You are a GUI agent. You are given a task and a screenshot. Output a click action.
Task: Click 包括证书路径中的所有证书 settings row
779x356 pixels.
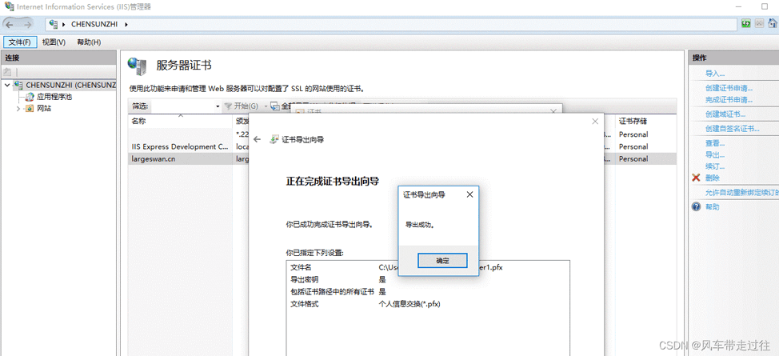(x=427, y=291)
